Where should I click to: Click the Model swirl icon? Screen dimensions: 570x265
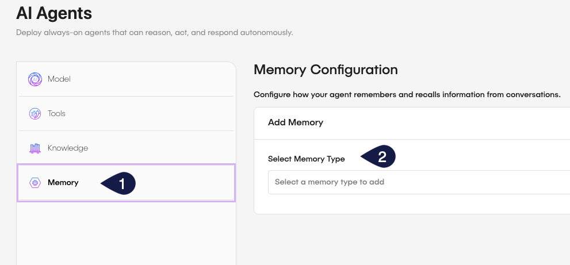tap(35, 79)
